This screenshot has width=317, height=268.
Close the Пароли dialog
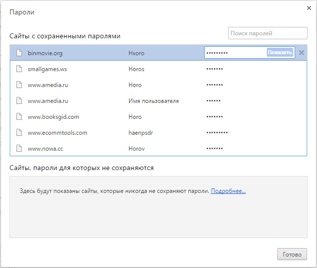click(309, 8)
